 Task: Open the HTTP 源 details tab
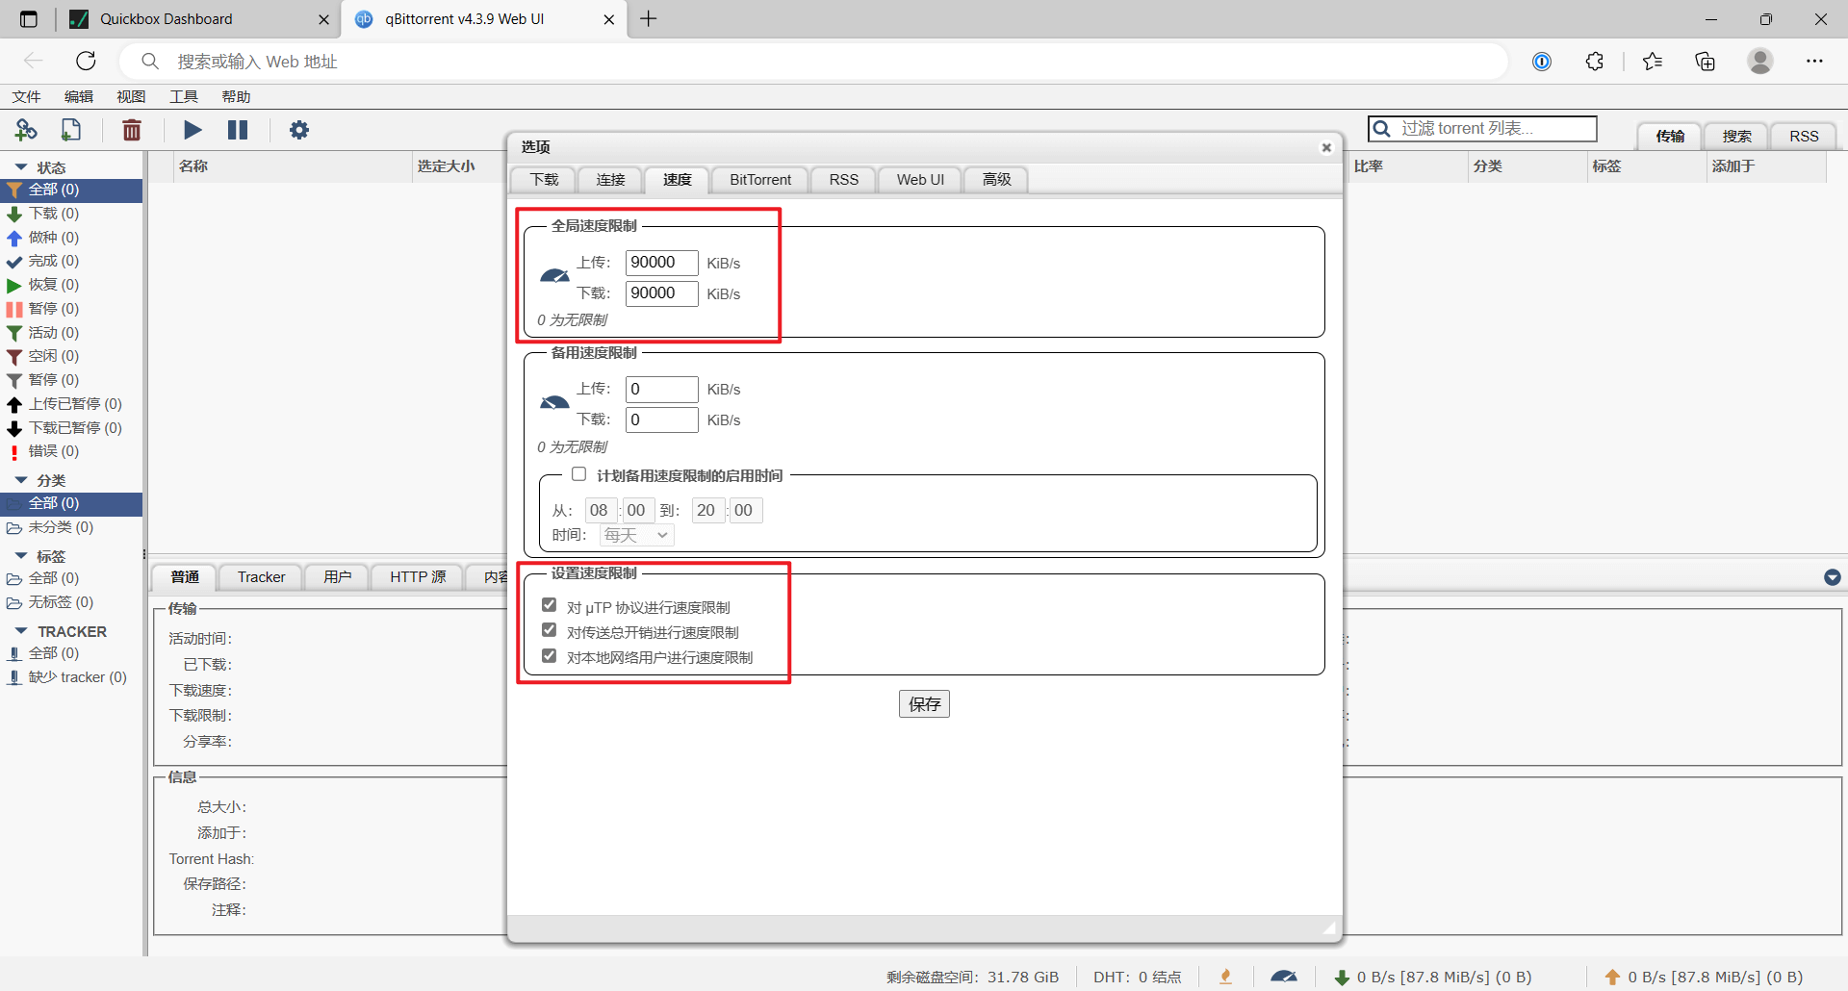tap(418, 577)
